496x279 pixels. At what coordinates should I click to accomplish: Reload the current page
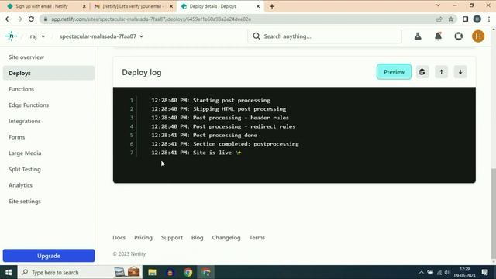click(31, 19)
